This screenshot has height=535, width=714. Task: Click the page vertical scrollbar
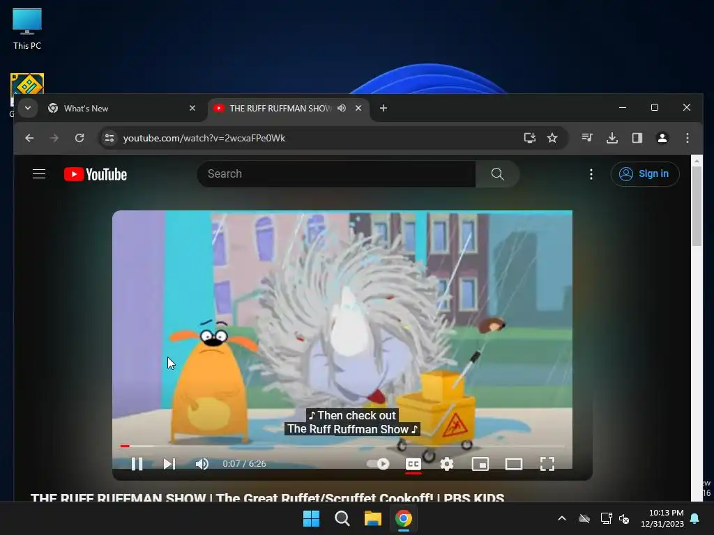coord(697,206)
